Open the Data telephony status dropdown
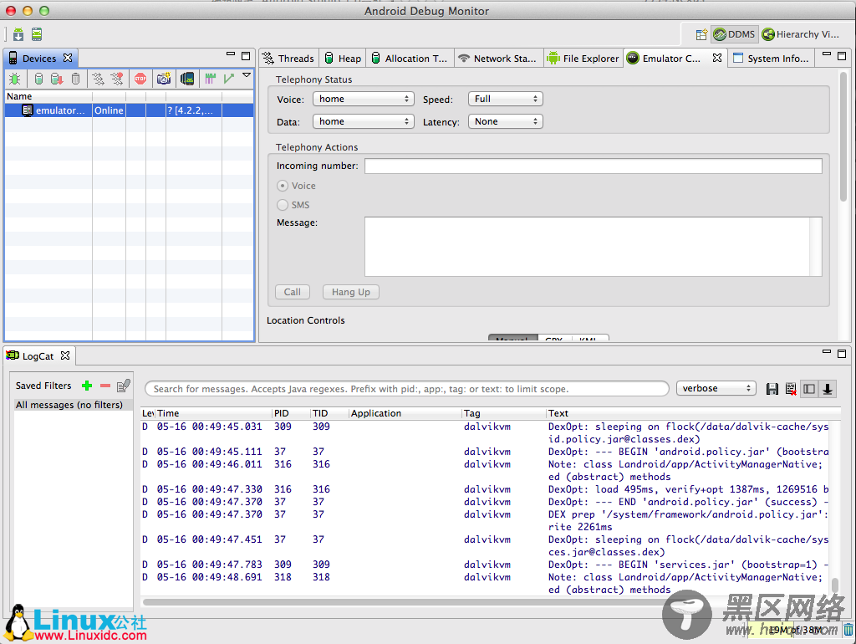 click(x=363, y=121)
